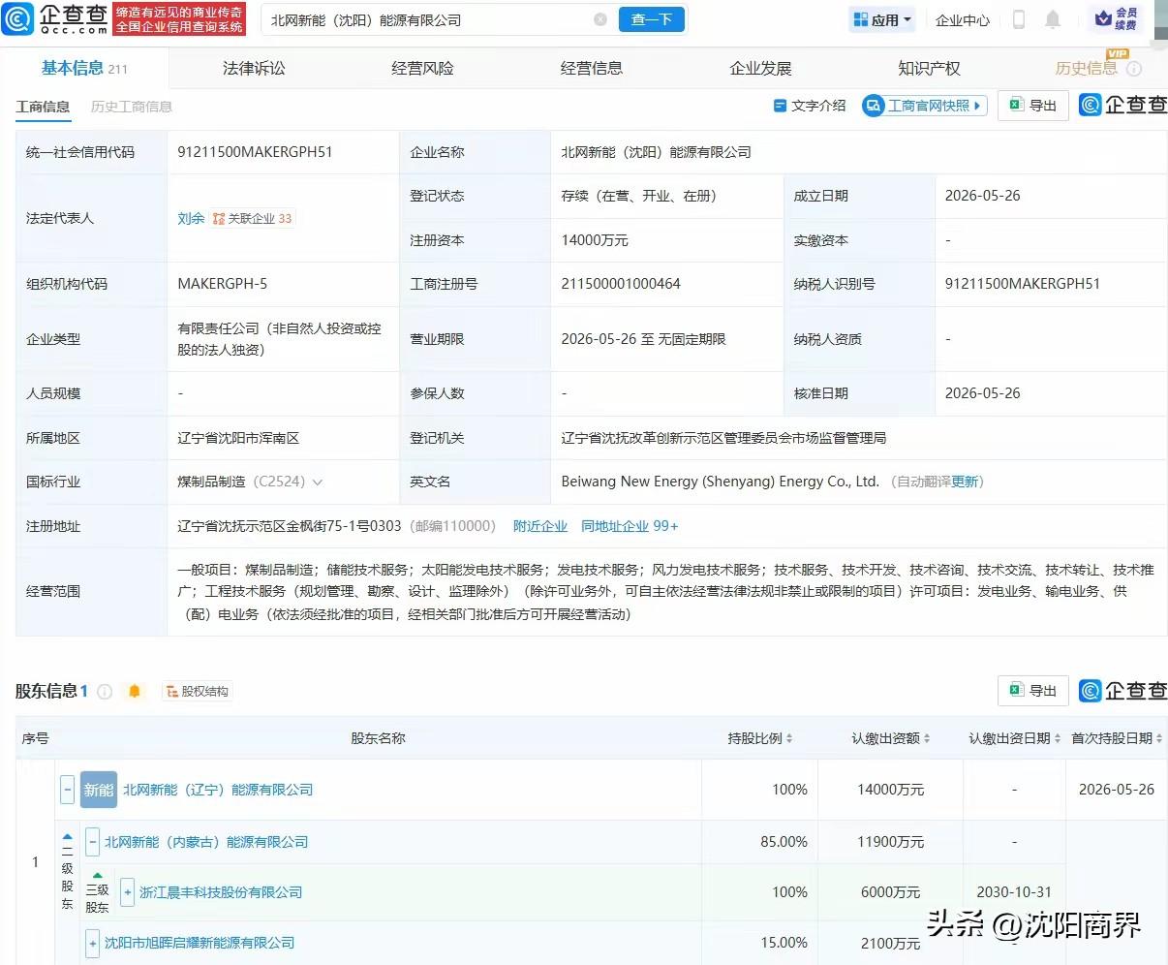Open the 企业中心 link

(x=963, y=19)
